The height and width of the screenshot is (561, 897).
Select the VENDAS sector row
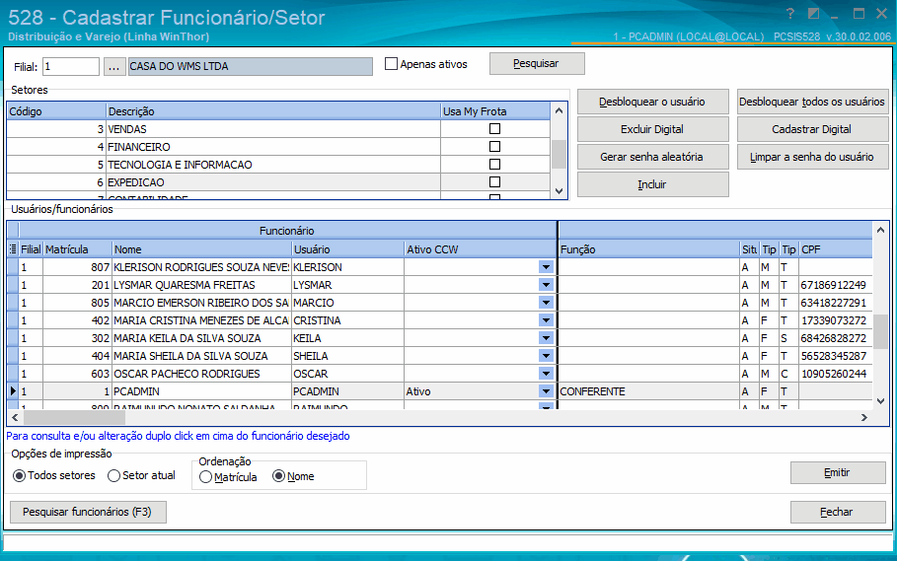click(278, 129)
